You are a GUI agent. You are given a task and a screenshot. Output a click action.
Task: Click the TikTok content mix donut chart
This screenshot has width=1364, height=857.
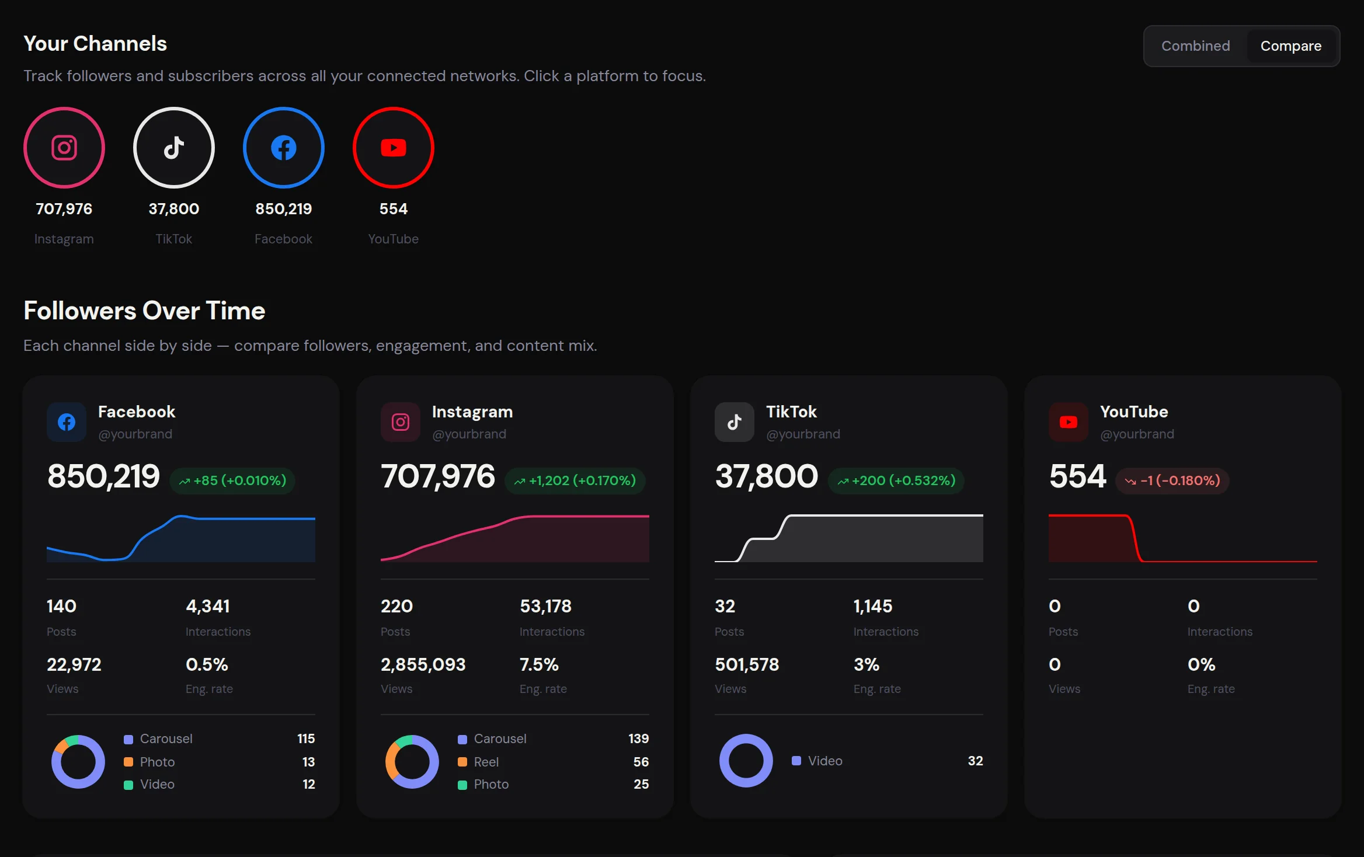746,761
